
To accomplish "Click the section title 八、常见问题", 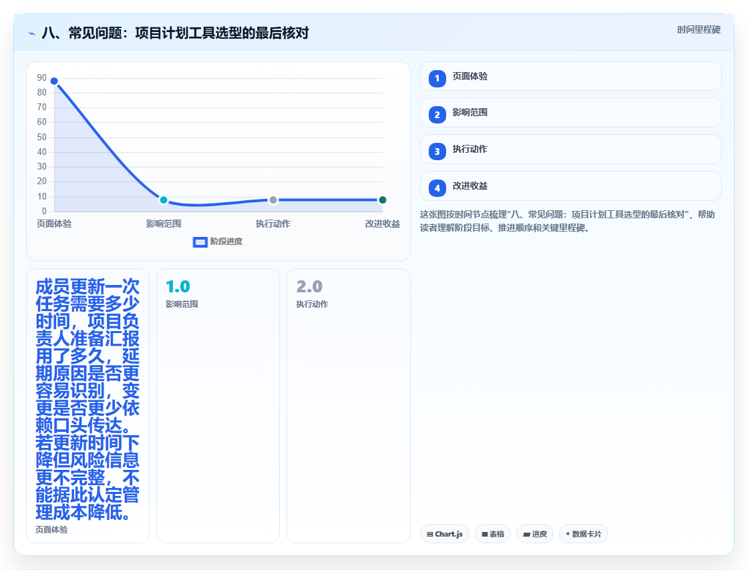I will [x=175, y=33].
